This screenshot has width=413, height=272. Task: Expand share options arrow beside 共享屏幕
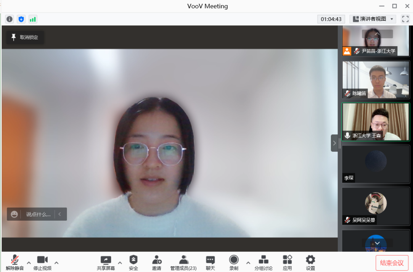click(120, 263)
